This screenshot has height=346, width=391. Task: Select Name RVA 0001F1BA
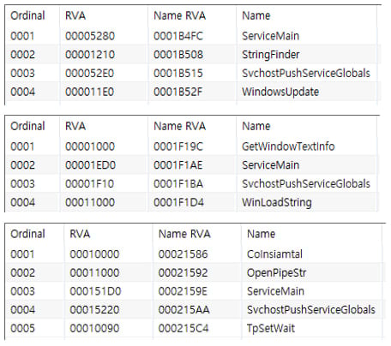pyautogui.click(x=178, y=183)
